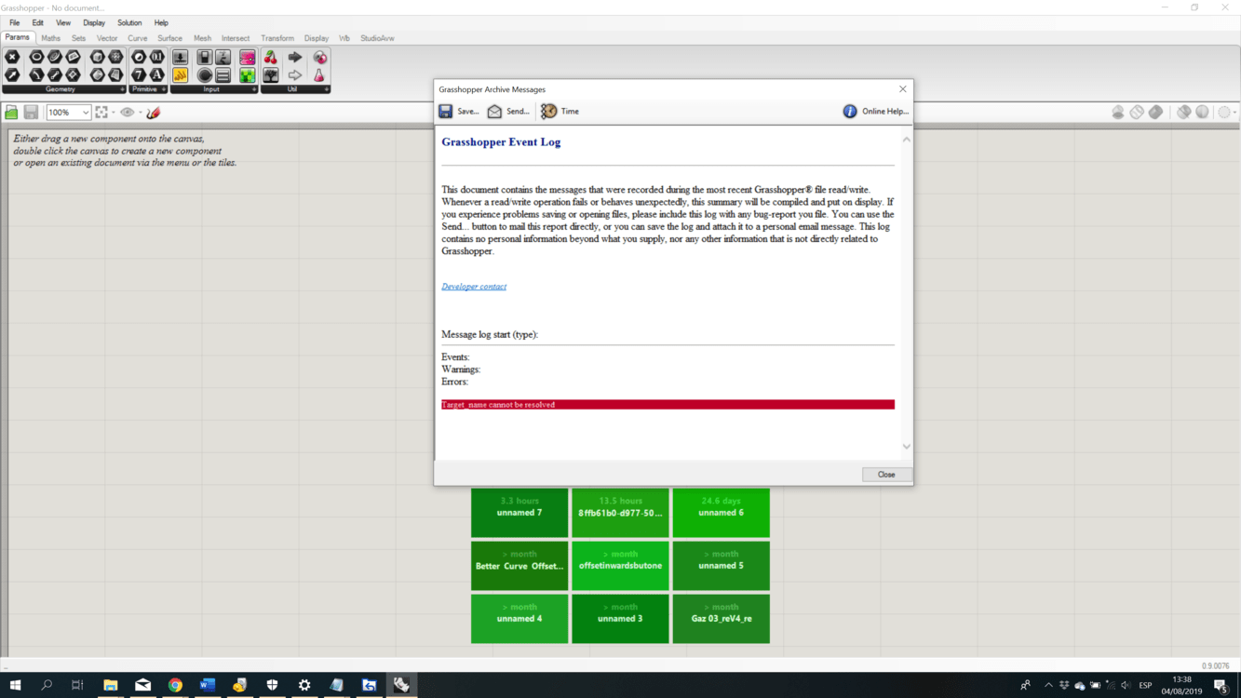The width and height of the screenshot is (1241, 698).
Task: Select the yellow highlighted Input panel icon
Action: tap(181, 74)
